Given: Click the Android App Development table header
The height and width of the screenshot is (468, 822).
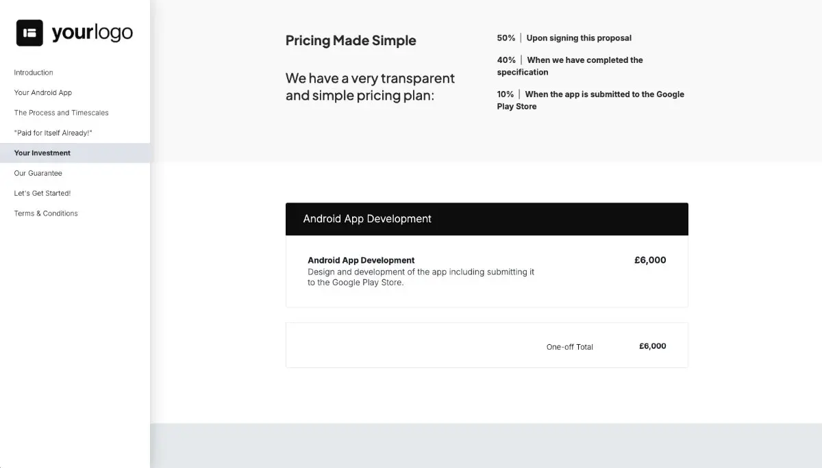Looking at the screenshot, I should [x=367, y=218].
